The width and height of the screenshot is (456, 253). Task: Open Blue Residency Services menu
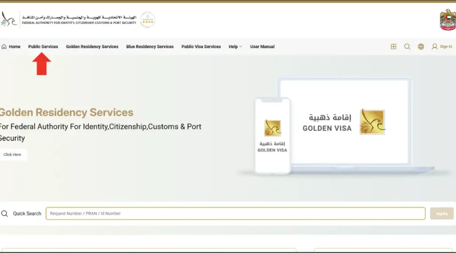point(150,47)
